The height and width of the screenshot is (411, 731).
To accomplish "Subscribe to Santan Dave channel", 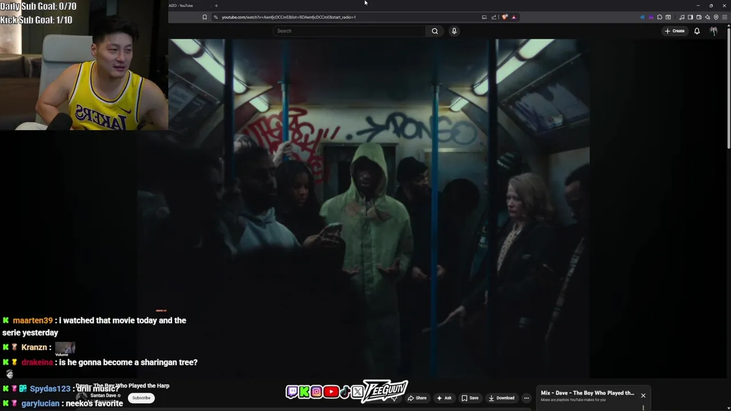I will click(141, 398).
